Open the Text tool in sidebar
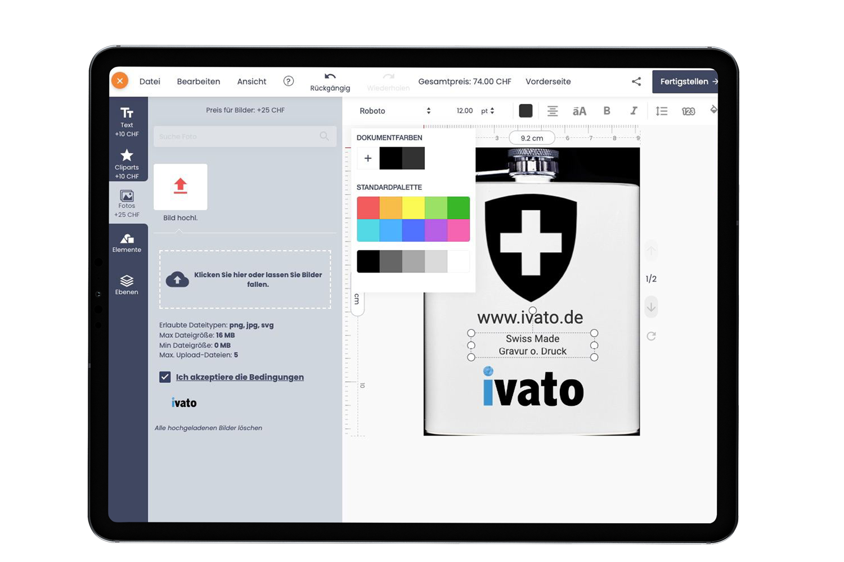The height and width of the screenshot is (562, 844). (127, 121)
